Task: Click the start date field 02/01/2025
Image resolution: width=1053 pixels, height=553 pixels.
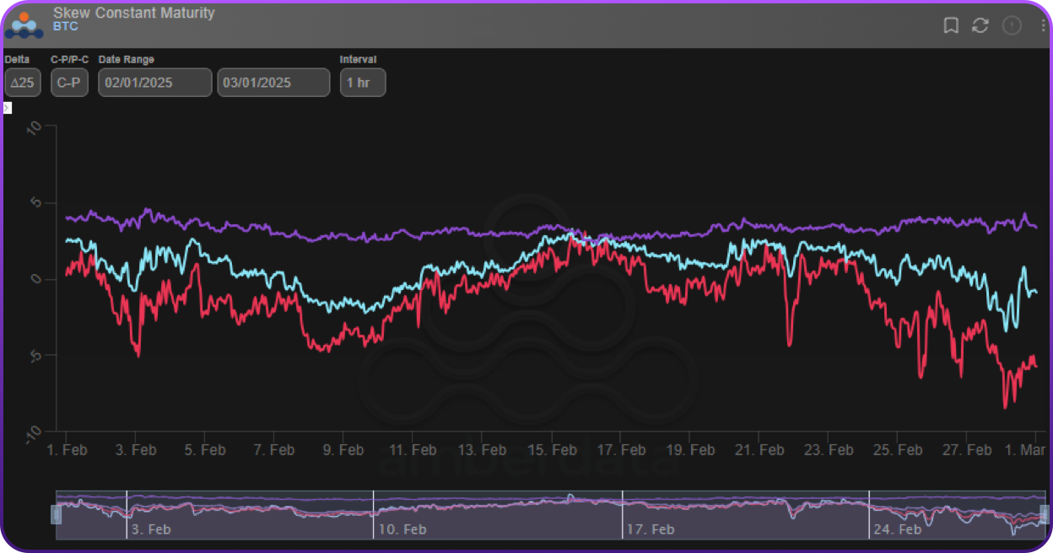Action: pyautogui.click(x=154, y=83)
